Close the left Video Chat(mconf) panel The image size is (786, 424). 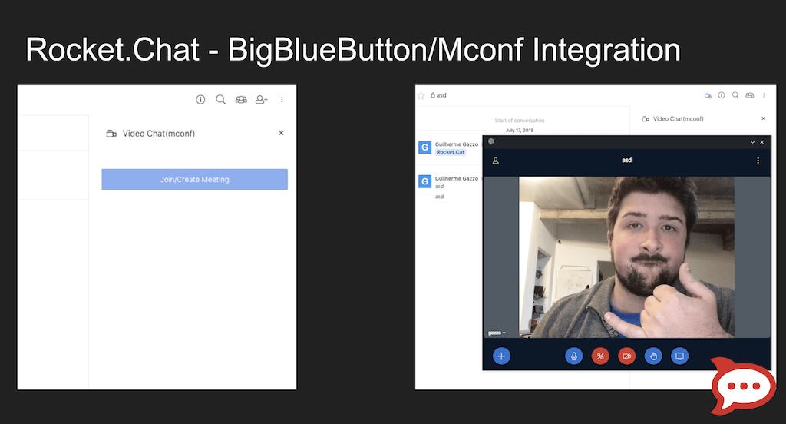coord(281,133)
